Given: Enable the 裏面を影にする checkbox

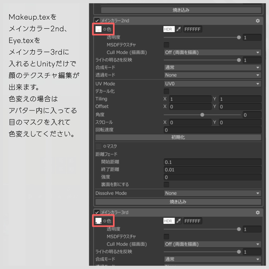Looking at the screenshot, I should 166,184.
